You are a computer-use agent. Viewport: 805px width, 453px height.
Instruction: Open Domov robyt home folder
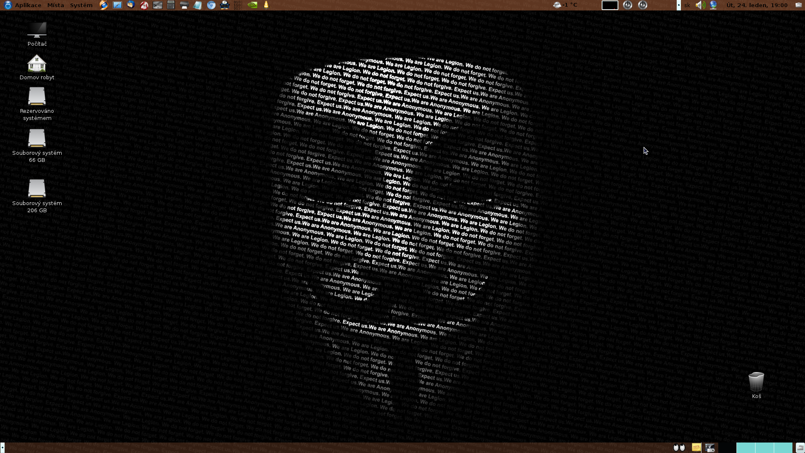tap(37, 64)
